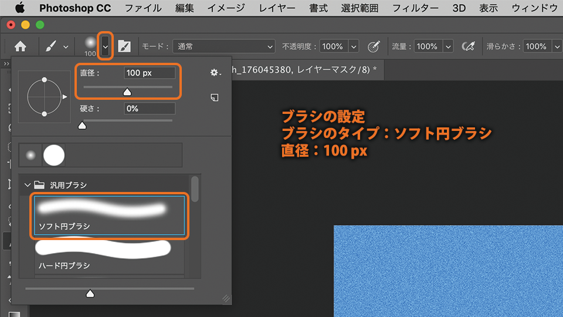The width and height of the screenshot is (563, 317).
Task: Click the brush angle and roundness widget
Action: point(45,97)
